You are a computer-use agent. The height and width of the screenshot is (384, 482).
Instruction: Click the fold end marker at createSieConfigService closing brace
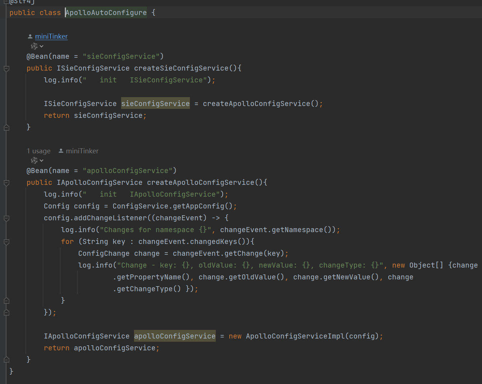(x=6, y=127)
